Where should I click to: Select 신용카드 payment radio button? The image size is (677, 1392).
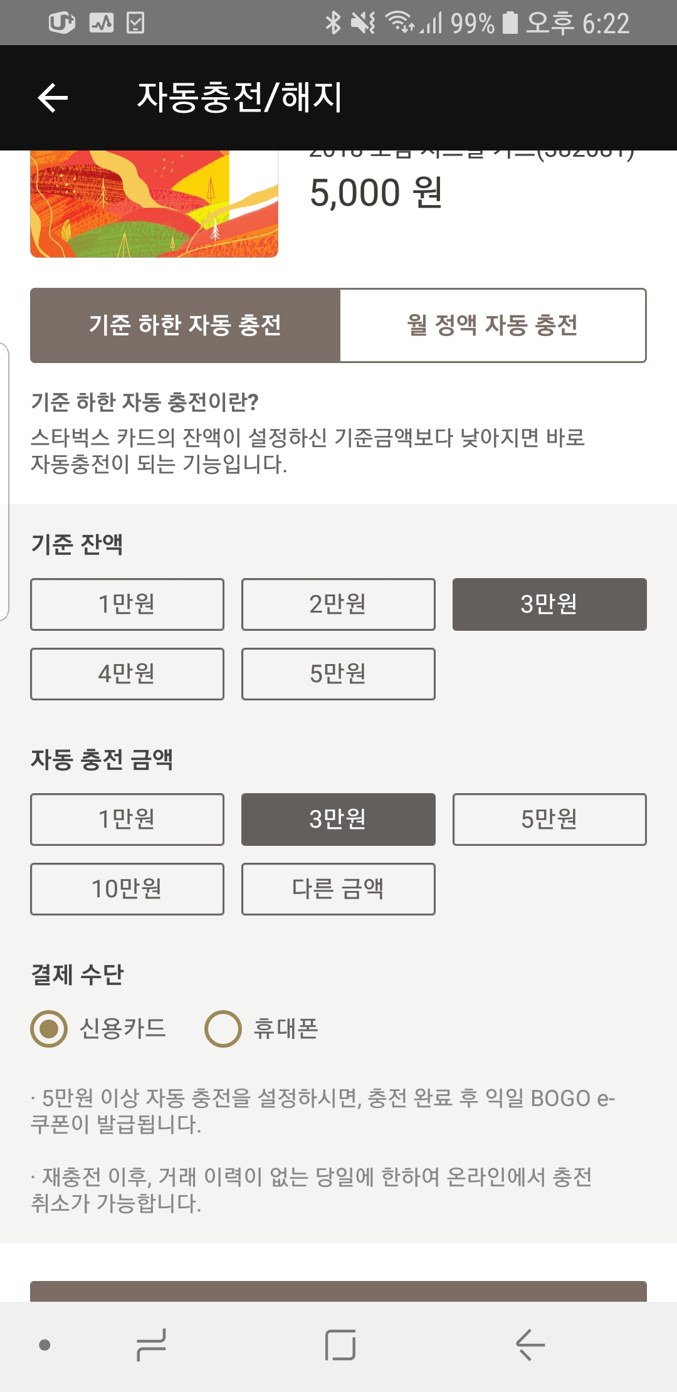(x=49, y=1029)
